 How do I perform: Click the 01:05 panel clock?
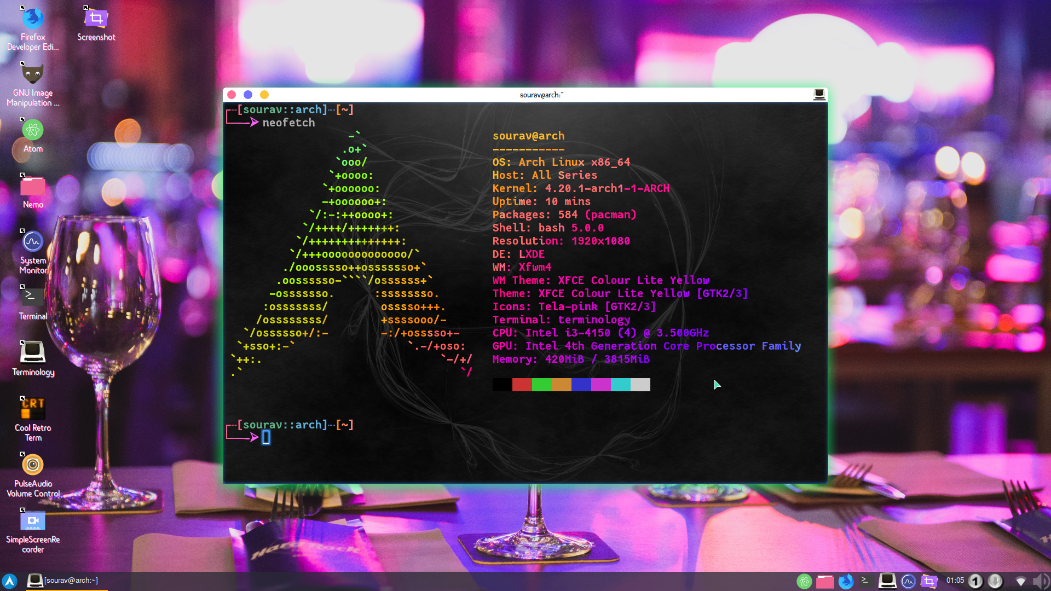955,581
